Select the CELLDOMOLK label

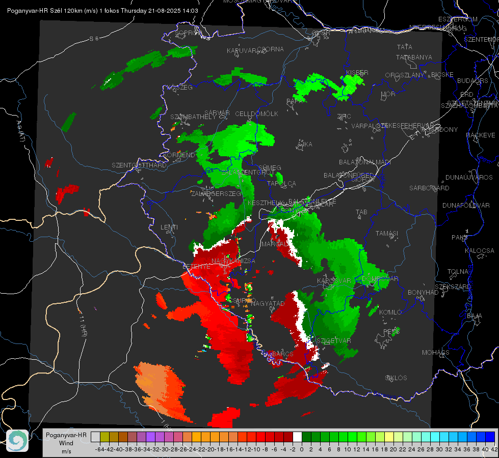point(256,114)
